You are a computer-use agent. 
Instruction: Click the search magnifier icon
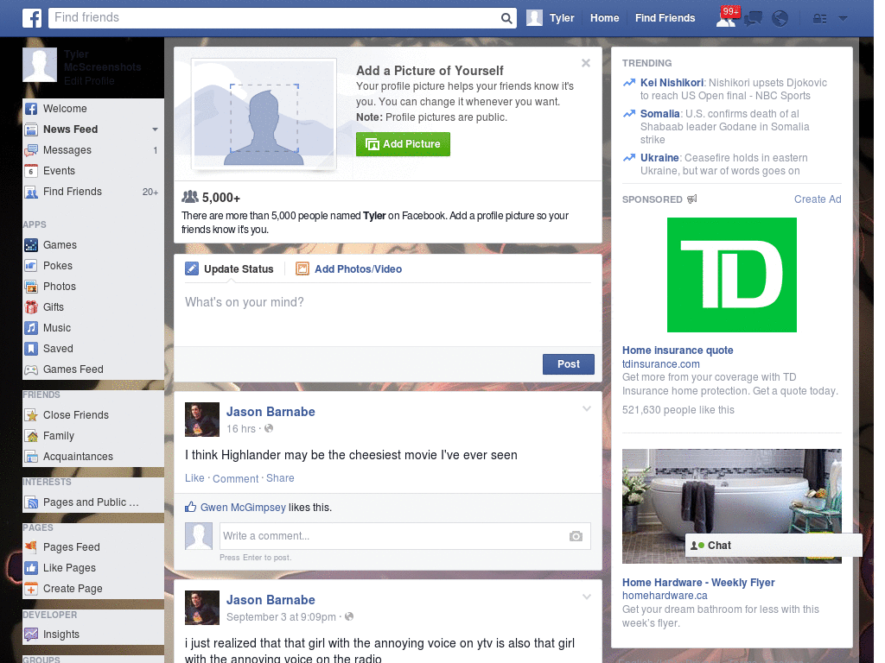coord(506,19)
